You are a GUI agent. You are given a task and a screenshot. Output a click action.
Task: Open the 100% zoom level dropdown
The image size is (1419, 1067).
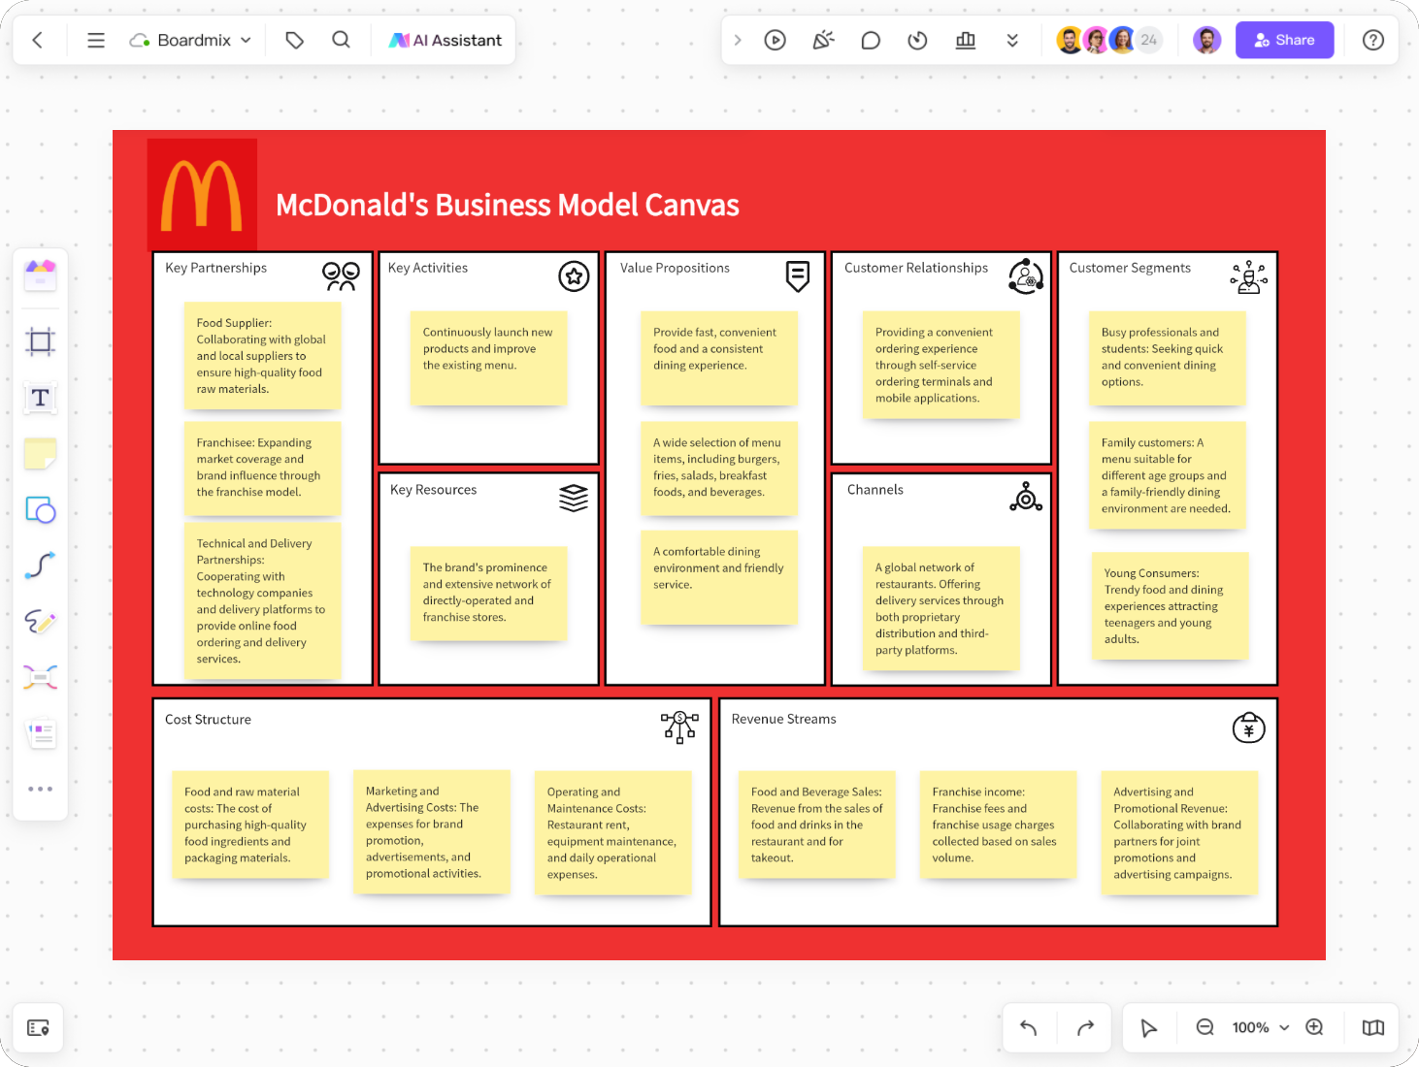pos(1260,1028)
